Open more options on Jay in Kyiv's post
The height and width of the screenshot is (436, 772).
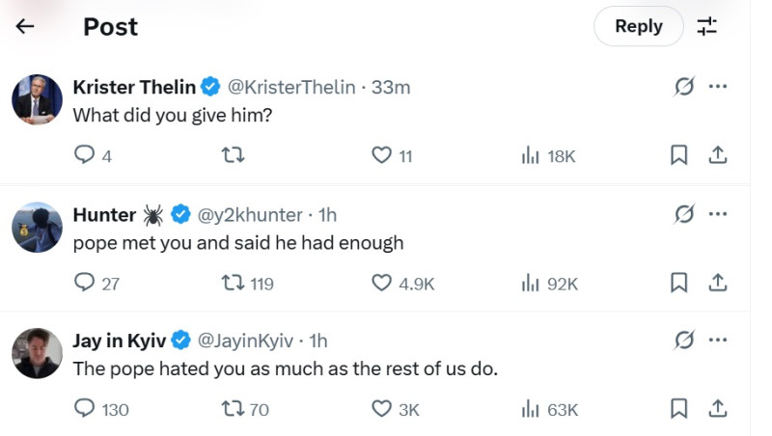tap(717, 341)
